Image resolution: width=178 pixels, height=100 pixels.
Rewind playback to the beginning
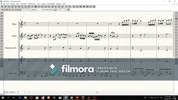click(2, 9)
